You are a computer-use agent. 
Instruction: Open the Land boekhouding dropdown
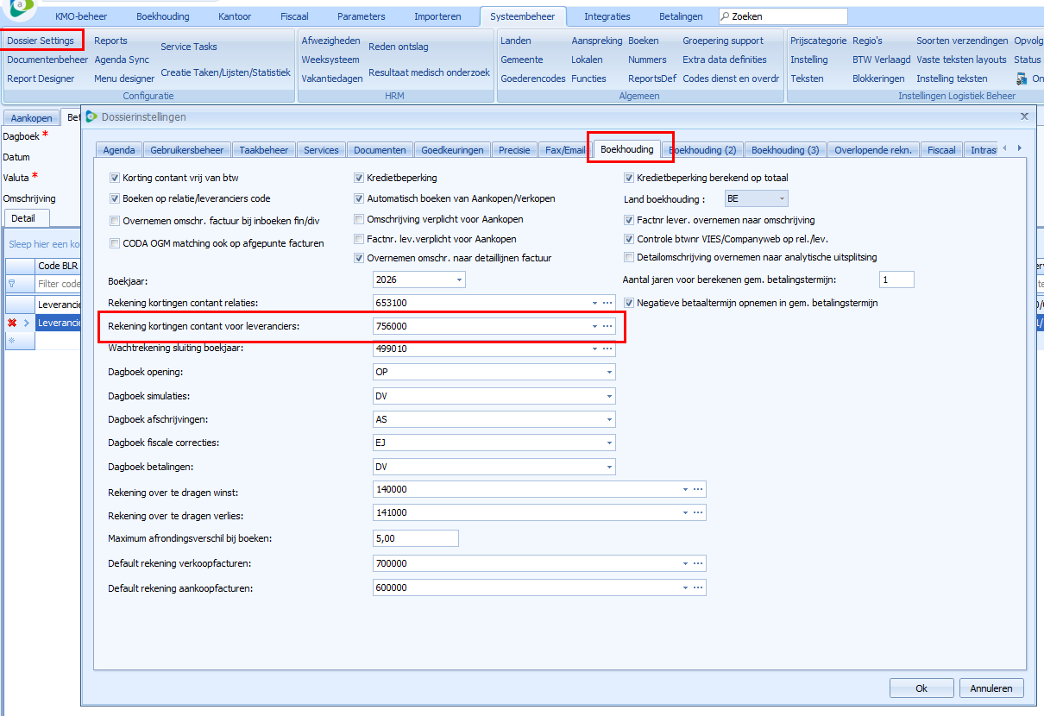782,198
